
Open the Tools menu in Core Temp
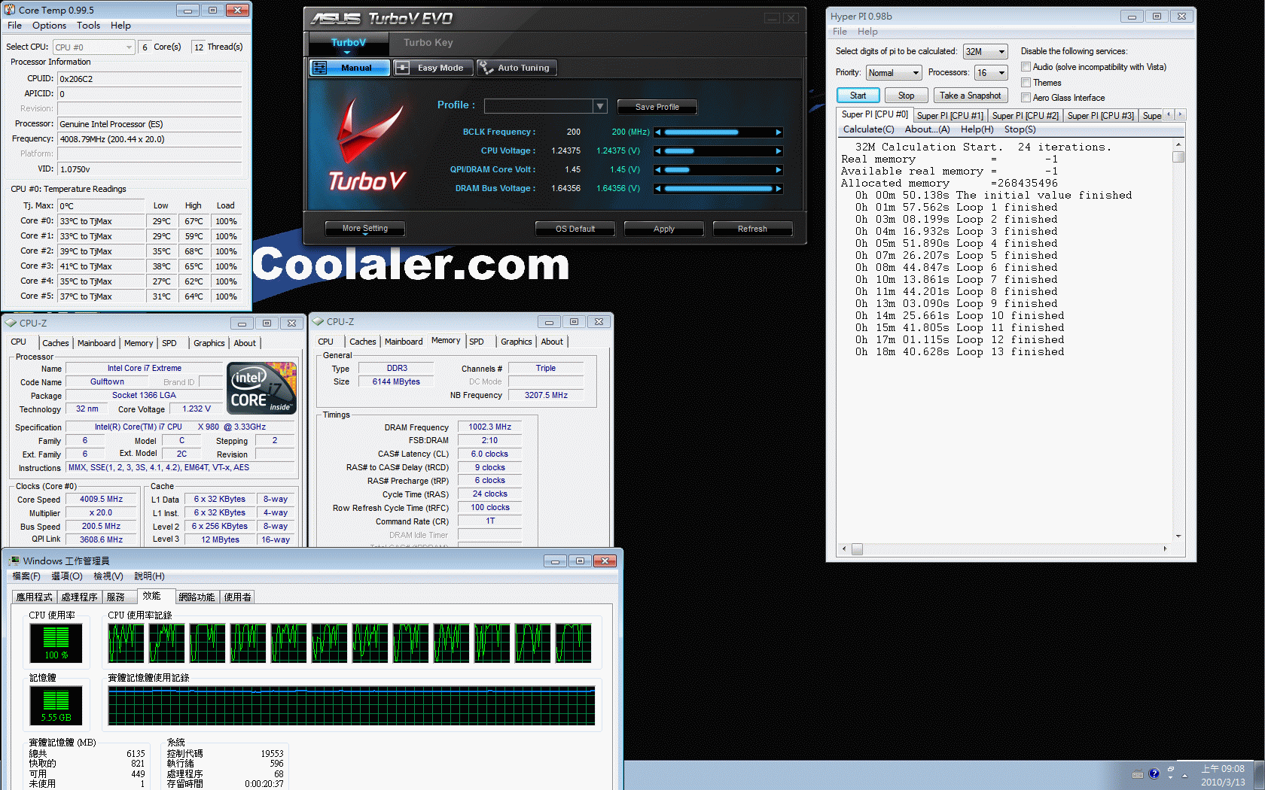point(88,26)
